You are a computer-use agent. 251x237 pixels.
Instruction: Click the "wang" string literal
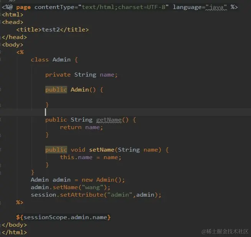(x=93, y=187)
